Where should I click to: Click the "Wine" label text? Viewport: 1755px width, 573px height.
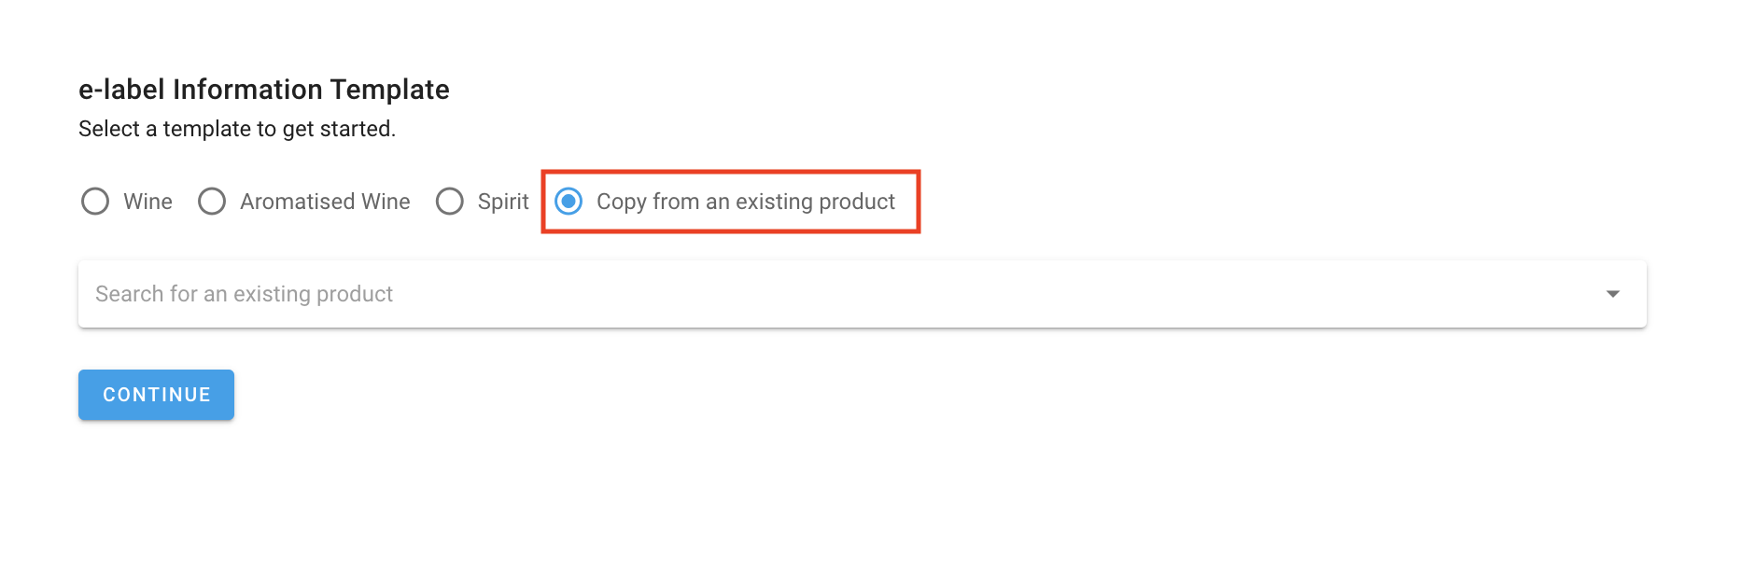(x=147, y=202)
